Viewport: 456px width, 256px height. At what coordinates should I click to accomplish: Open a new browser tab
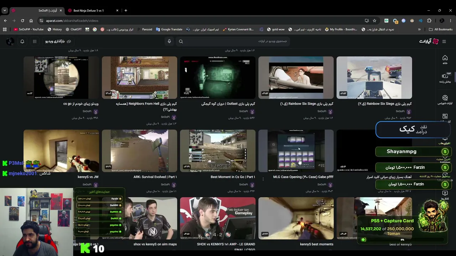(x=126, y=10)
